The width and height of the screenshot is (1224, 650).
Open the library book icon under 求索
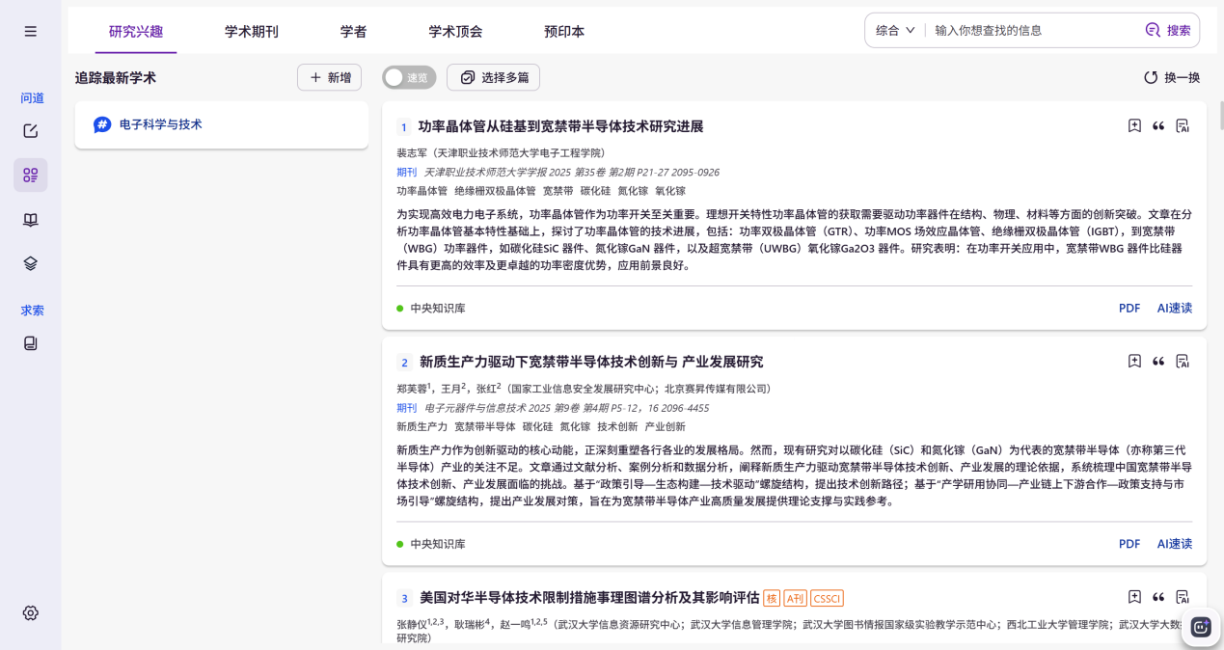(x=31, y=343)
